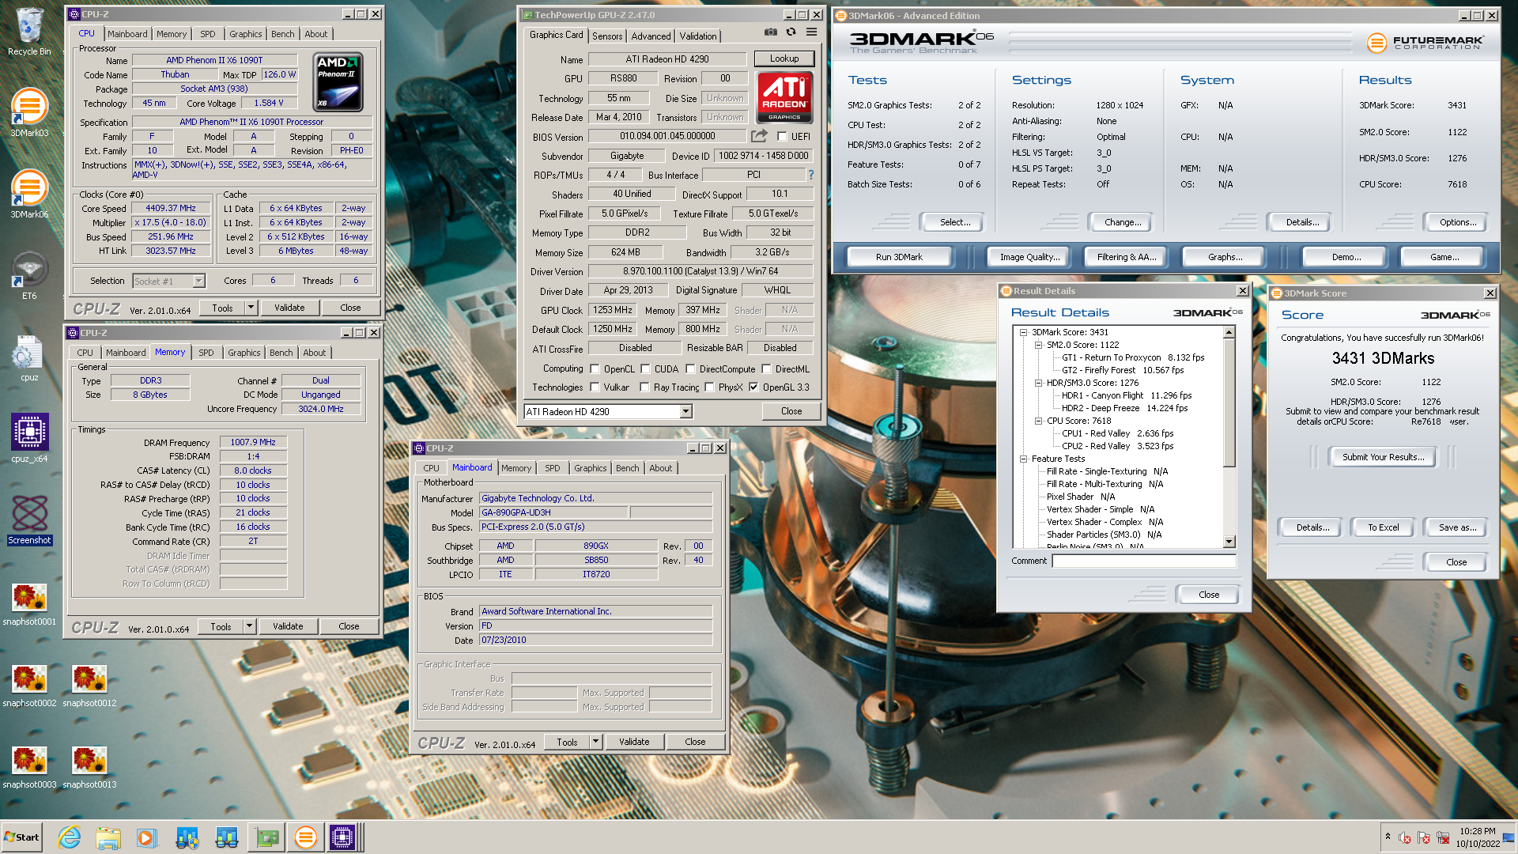Click the CPU-Z taskbar icon
This screenshot has width=1518, height=854.
pos(343,837)
